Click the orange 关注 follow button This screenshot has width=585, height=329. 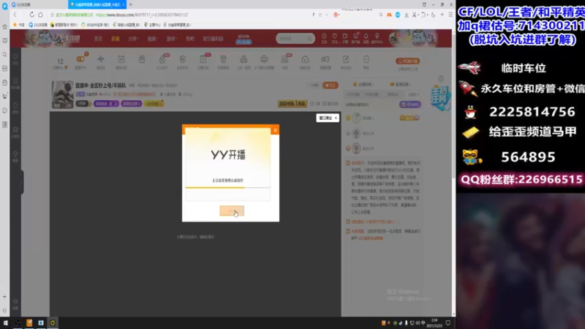pos(331,86)
